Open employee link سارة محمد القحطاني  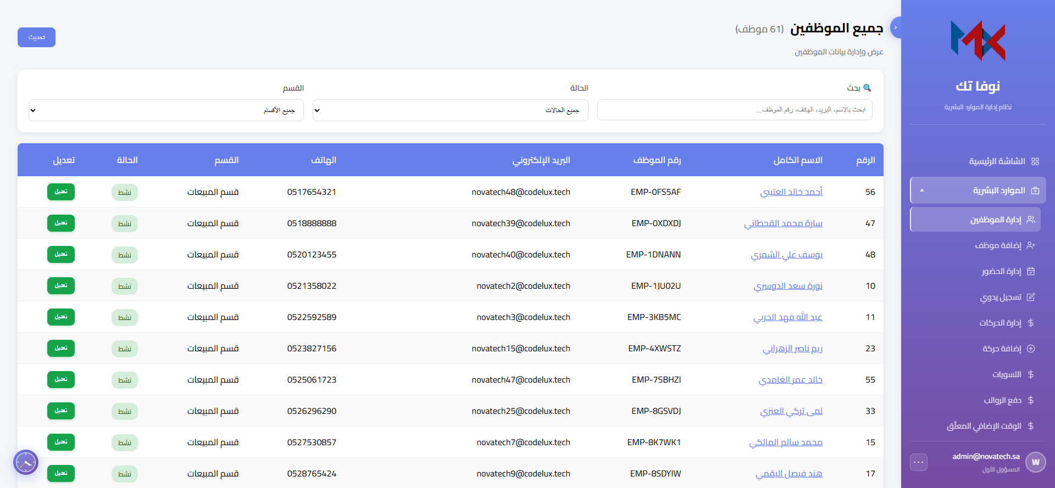pyautogui.click(x=783, y=223)
